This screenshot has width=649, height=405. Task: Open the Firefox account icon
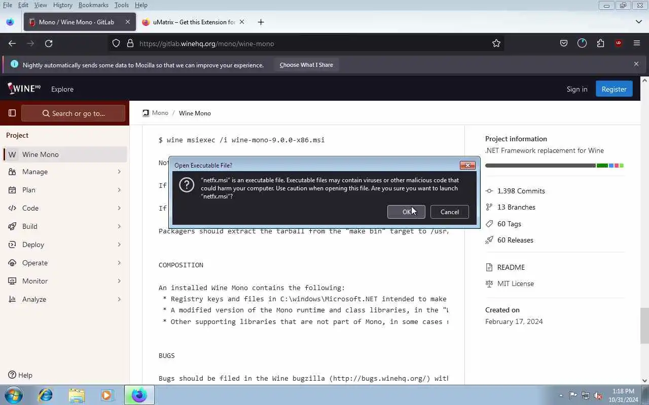click(582, 44)
